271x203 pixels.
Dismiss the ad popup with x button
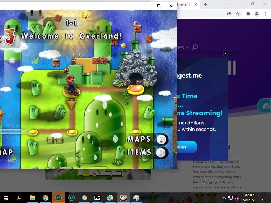[225, 53]
